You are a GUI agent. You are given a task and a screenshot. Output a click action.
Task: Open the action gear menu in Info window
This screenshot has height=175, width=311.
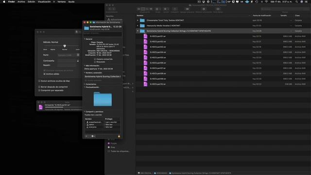coord(93,136)
